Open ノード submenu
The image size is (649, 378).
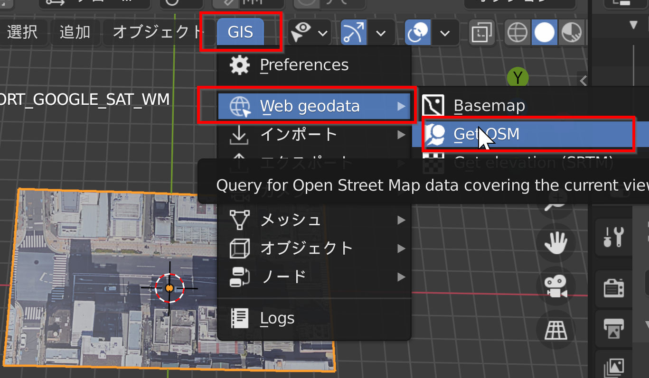click(314, 276)
